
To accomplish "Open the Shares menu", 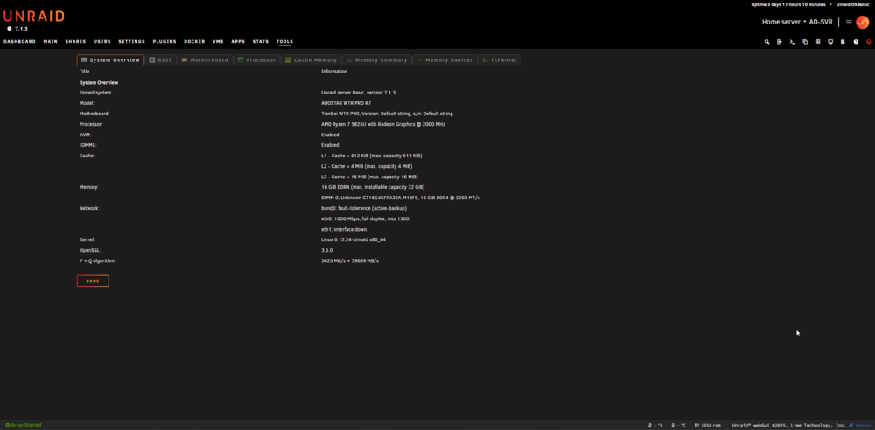I will 75,42.
